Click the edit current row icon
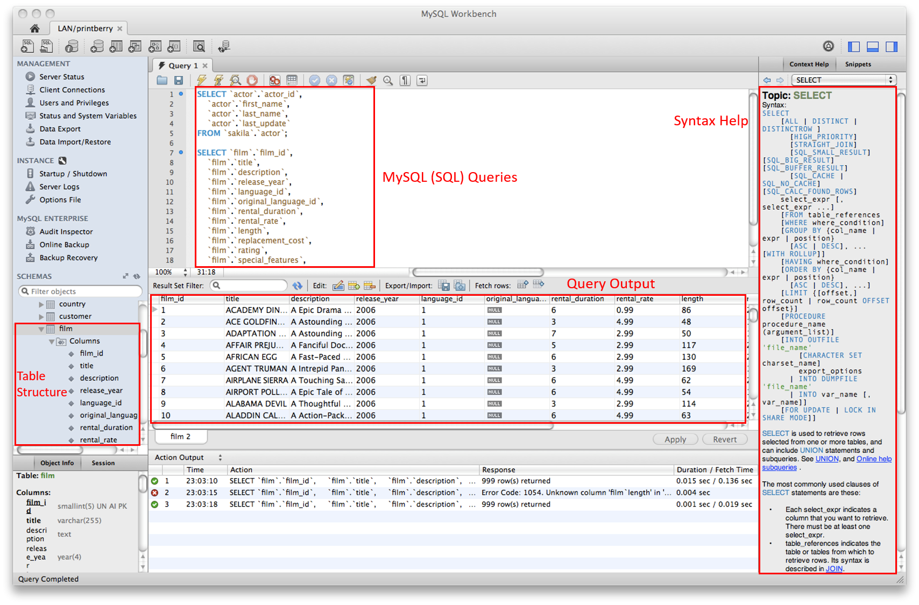Image resolution: width=919 pixels, height=605 pixels. (338, 286)
